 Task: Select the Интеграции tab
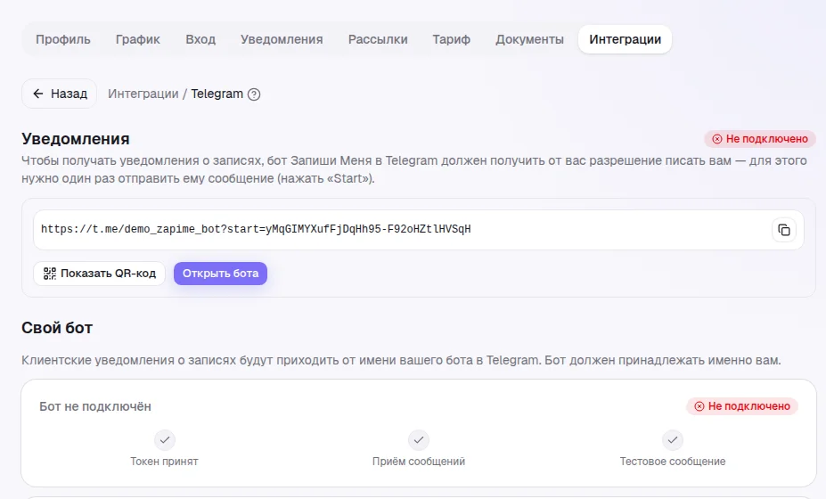[x=625, y=39]
